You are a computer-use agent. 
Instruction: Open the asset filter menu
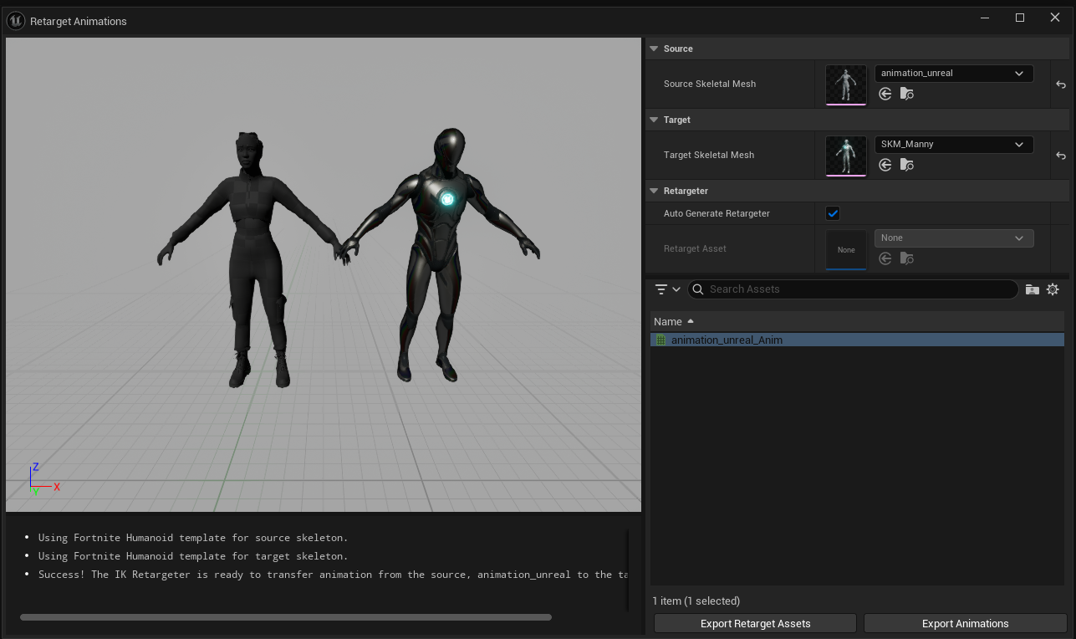point(667,289)
